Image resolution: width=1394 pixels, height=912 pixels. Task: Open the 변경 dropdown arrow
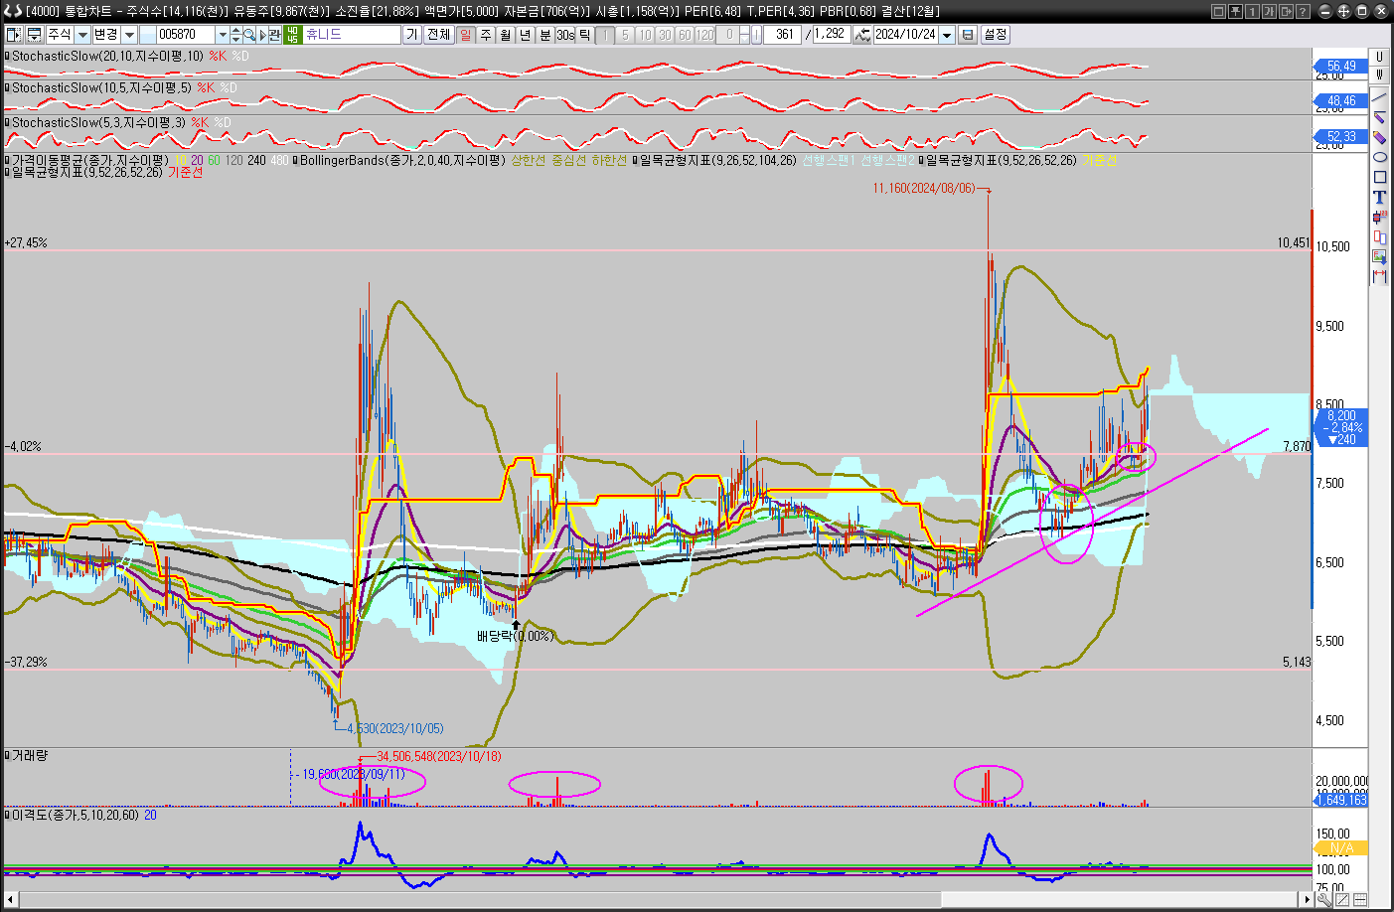pos(129,35)
